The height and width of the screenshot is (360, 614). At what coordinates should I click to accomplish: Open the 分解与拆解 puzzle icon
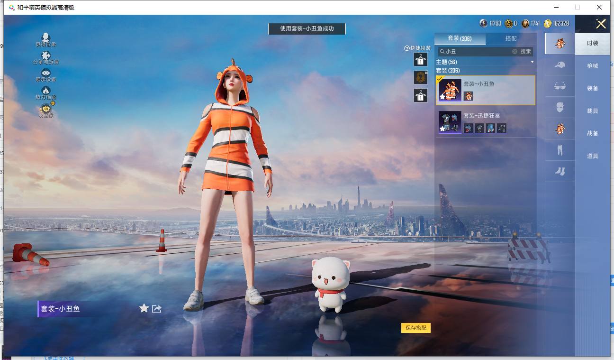tap(45, 55)
